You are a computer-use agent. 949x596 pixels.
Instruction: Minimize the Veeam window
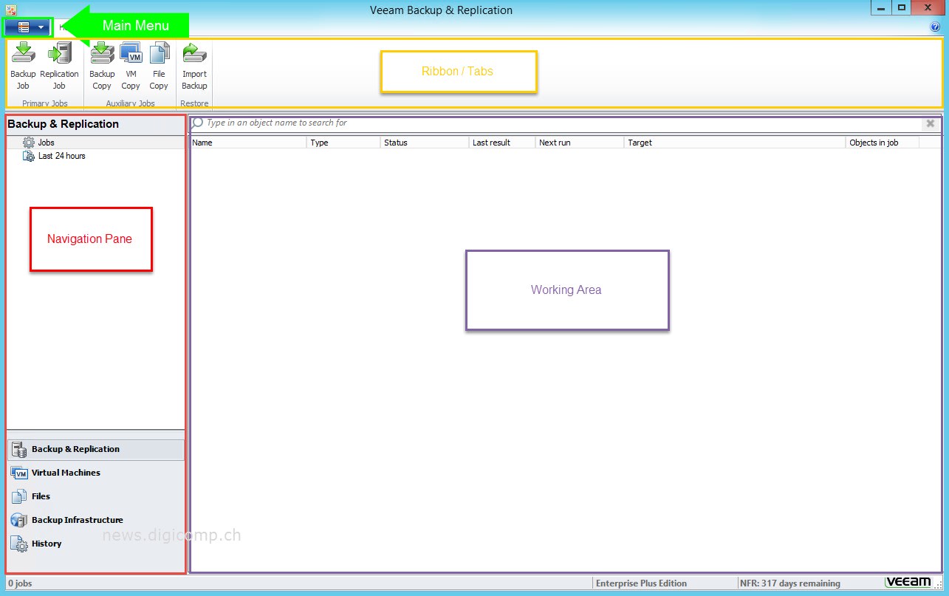[x=881, y=7]
